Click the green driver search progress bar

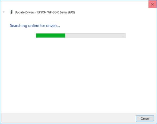(81, 36)
